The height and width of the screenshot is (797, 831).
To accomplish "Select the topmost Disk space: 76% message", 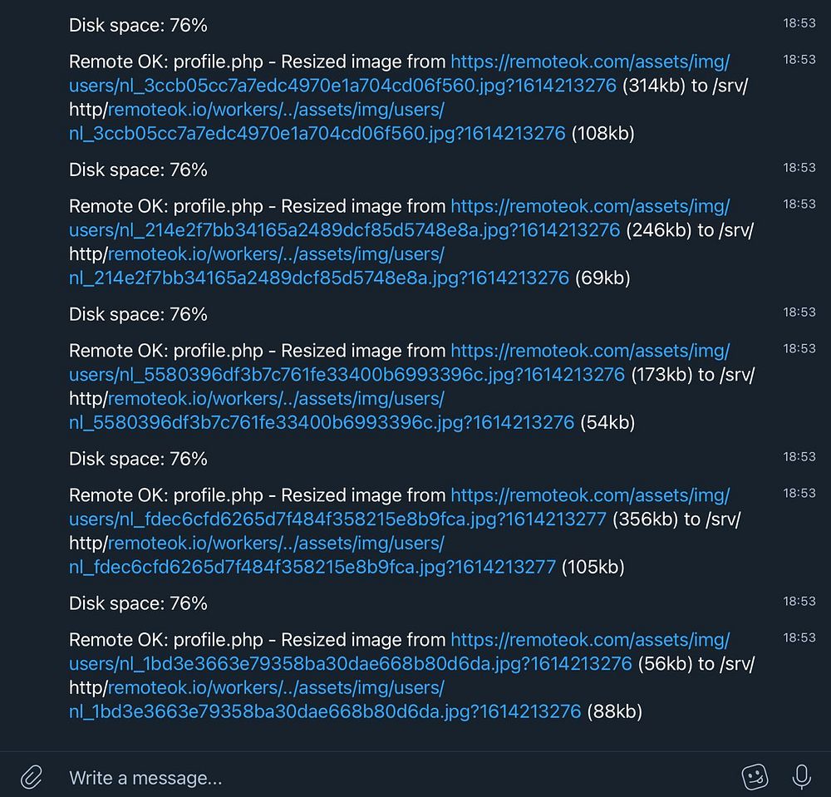I will [x=138, y=26].
